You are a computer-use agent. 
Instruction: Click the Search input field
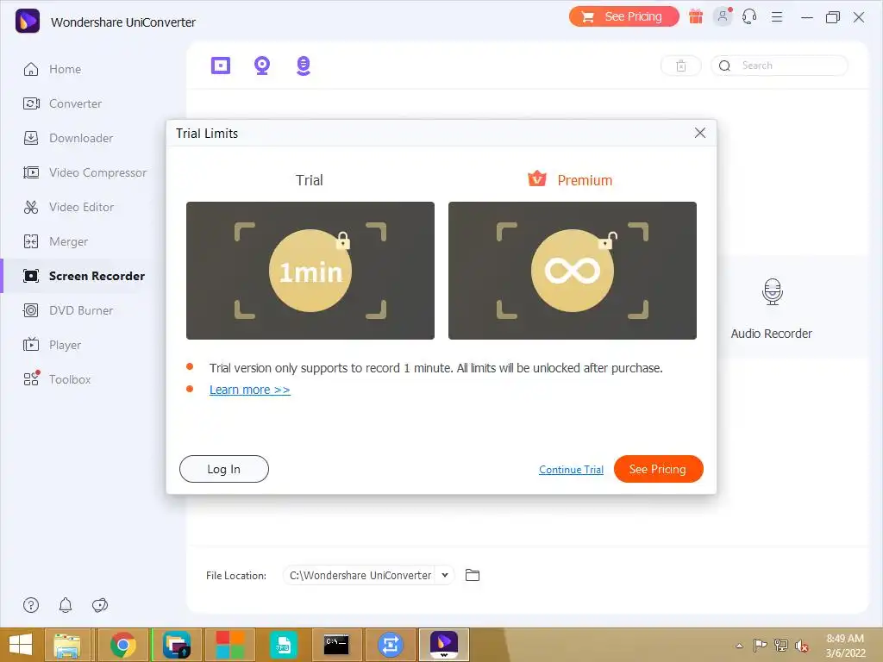pyautogui.click(x=780, y=66)
